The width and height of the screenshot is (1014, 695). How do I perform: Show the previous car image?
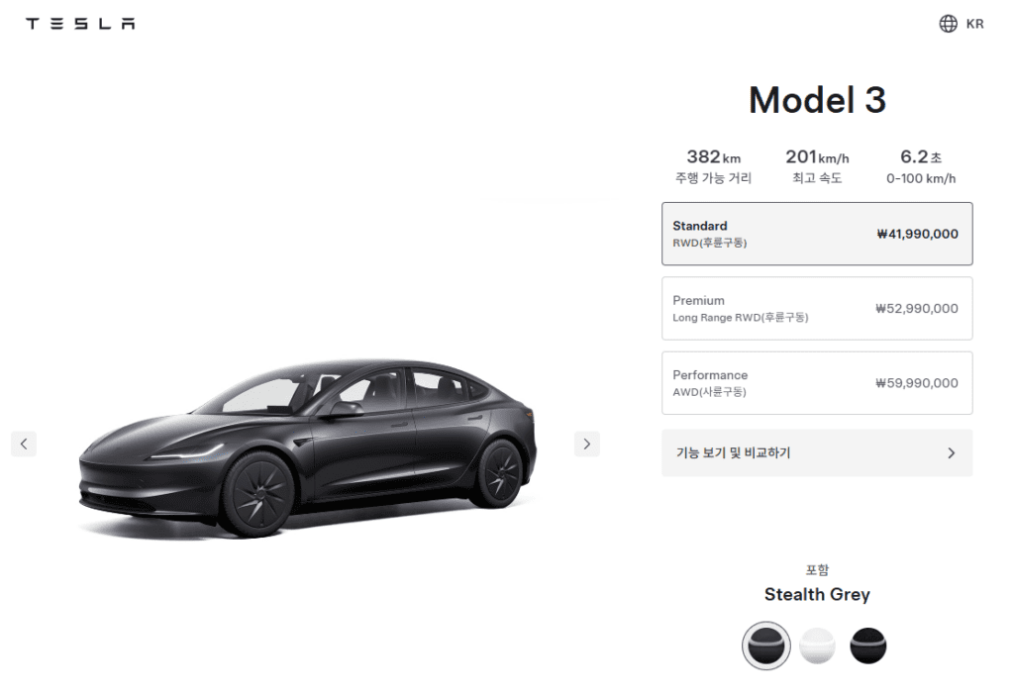coord(24,445)
